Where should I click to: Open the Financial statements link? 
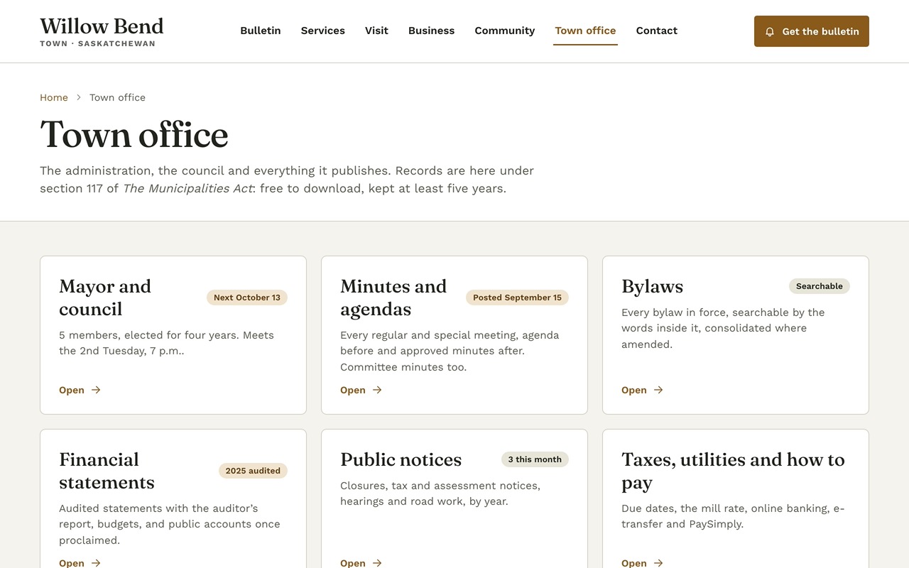(80, 563)
